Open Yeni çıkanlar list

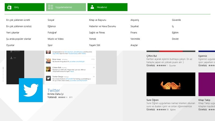click(13, 33)
